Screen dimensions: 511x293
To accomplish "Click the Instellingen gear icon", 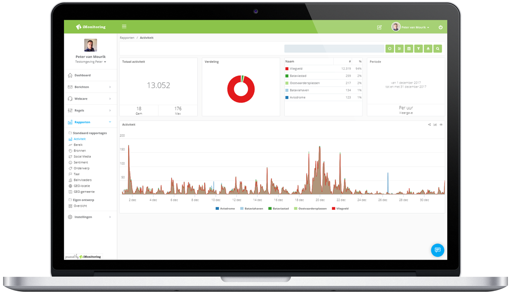I will [x=70, y=217].
